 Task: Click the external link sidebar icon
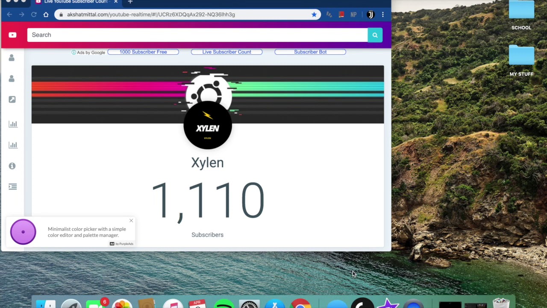tap(12, 99)
